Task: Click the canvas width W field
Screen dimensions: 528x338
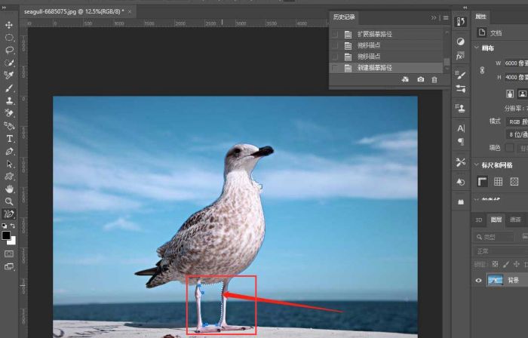Action: pos(514,63)
